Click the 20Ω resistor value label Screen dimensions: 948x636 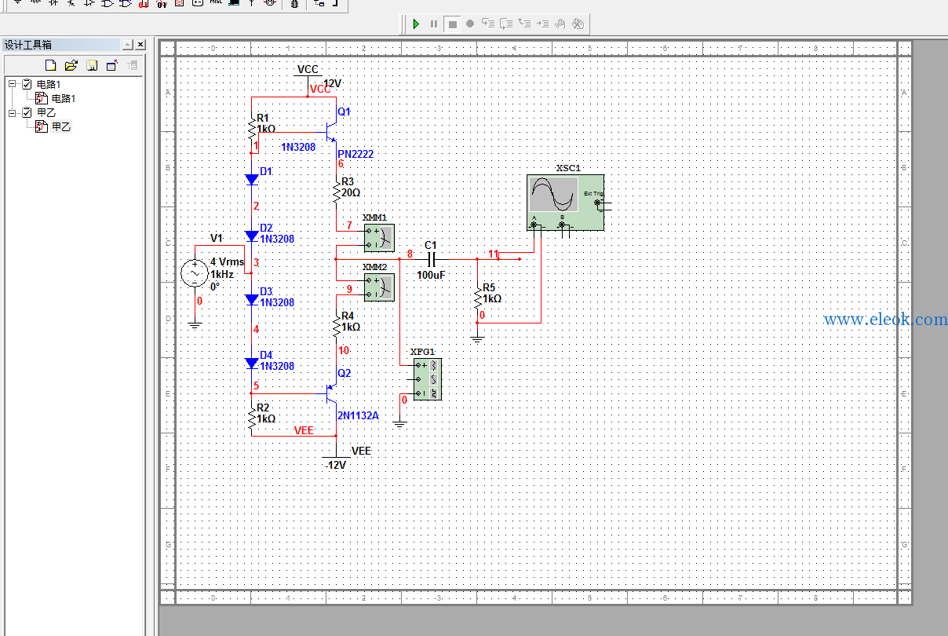(x=351, y=192)
